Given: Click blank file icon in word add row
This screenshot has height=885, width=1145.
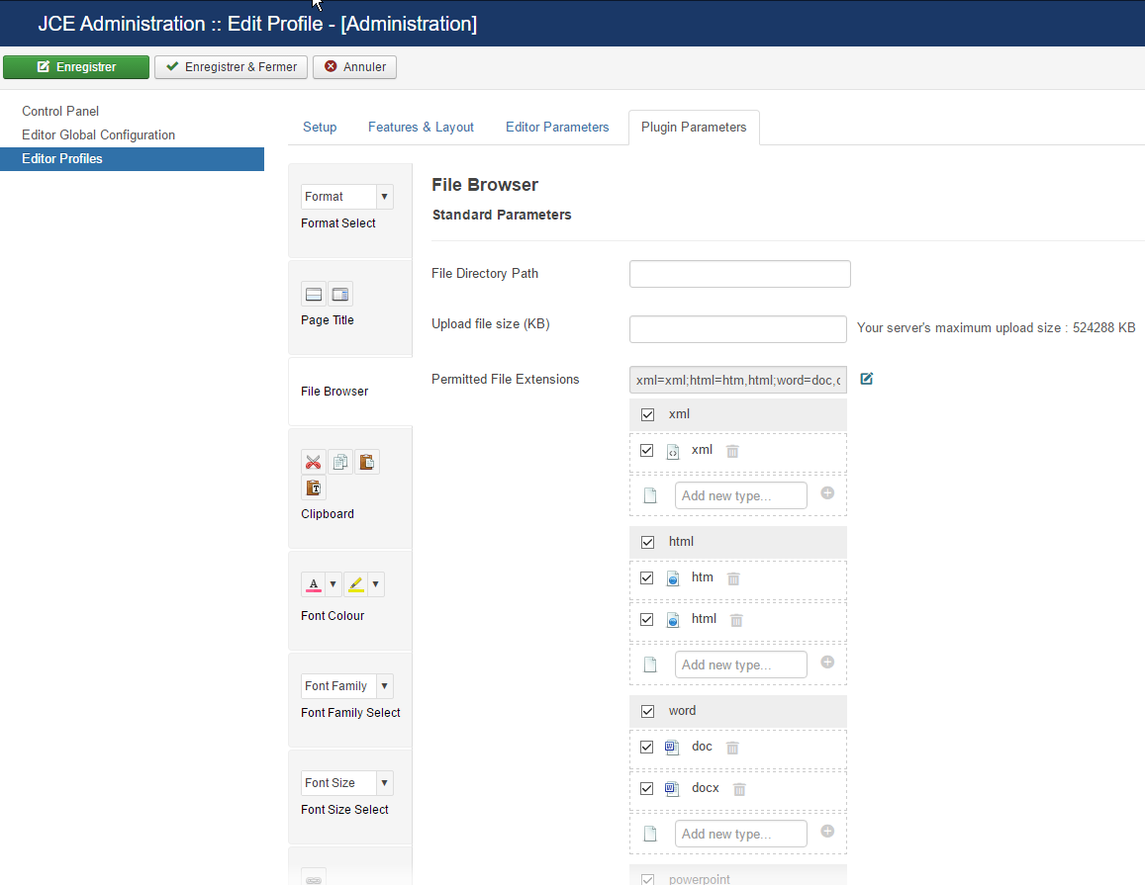Looking at the screenshot, I should pyautogui.click(x=650, y=834).
